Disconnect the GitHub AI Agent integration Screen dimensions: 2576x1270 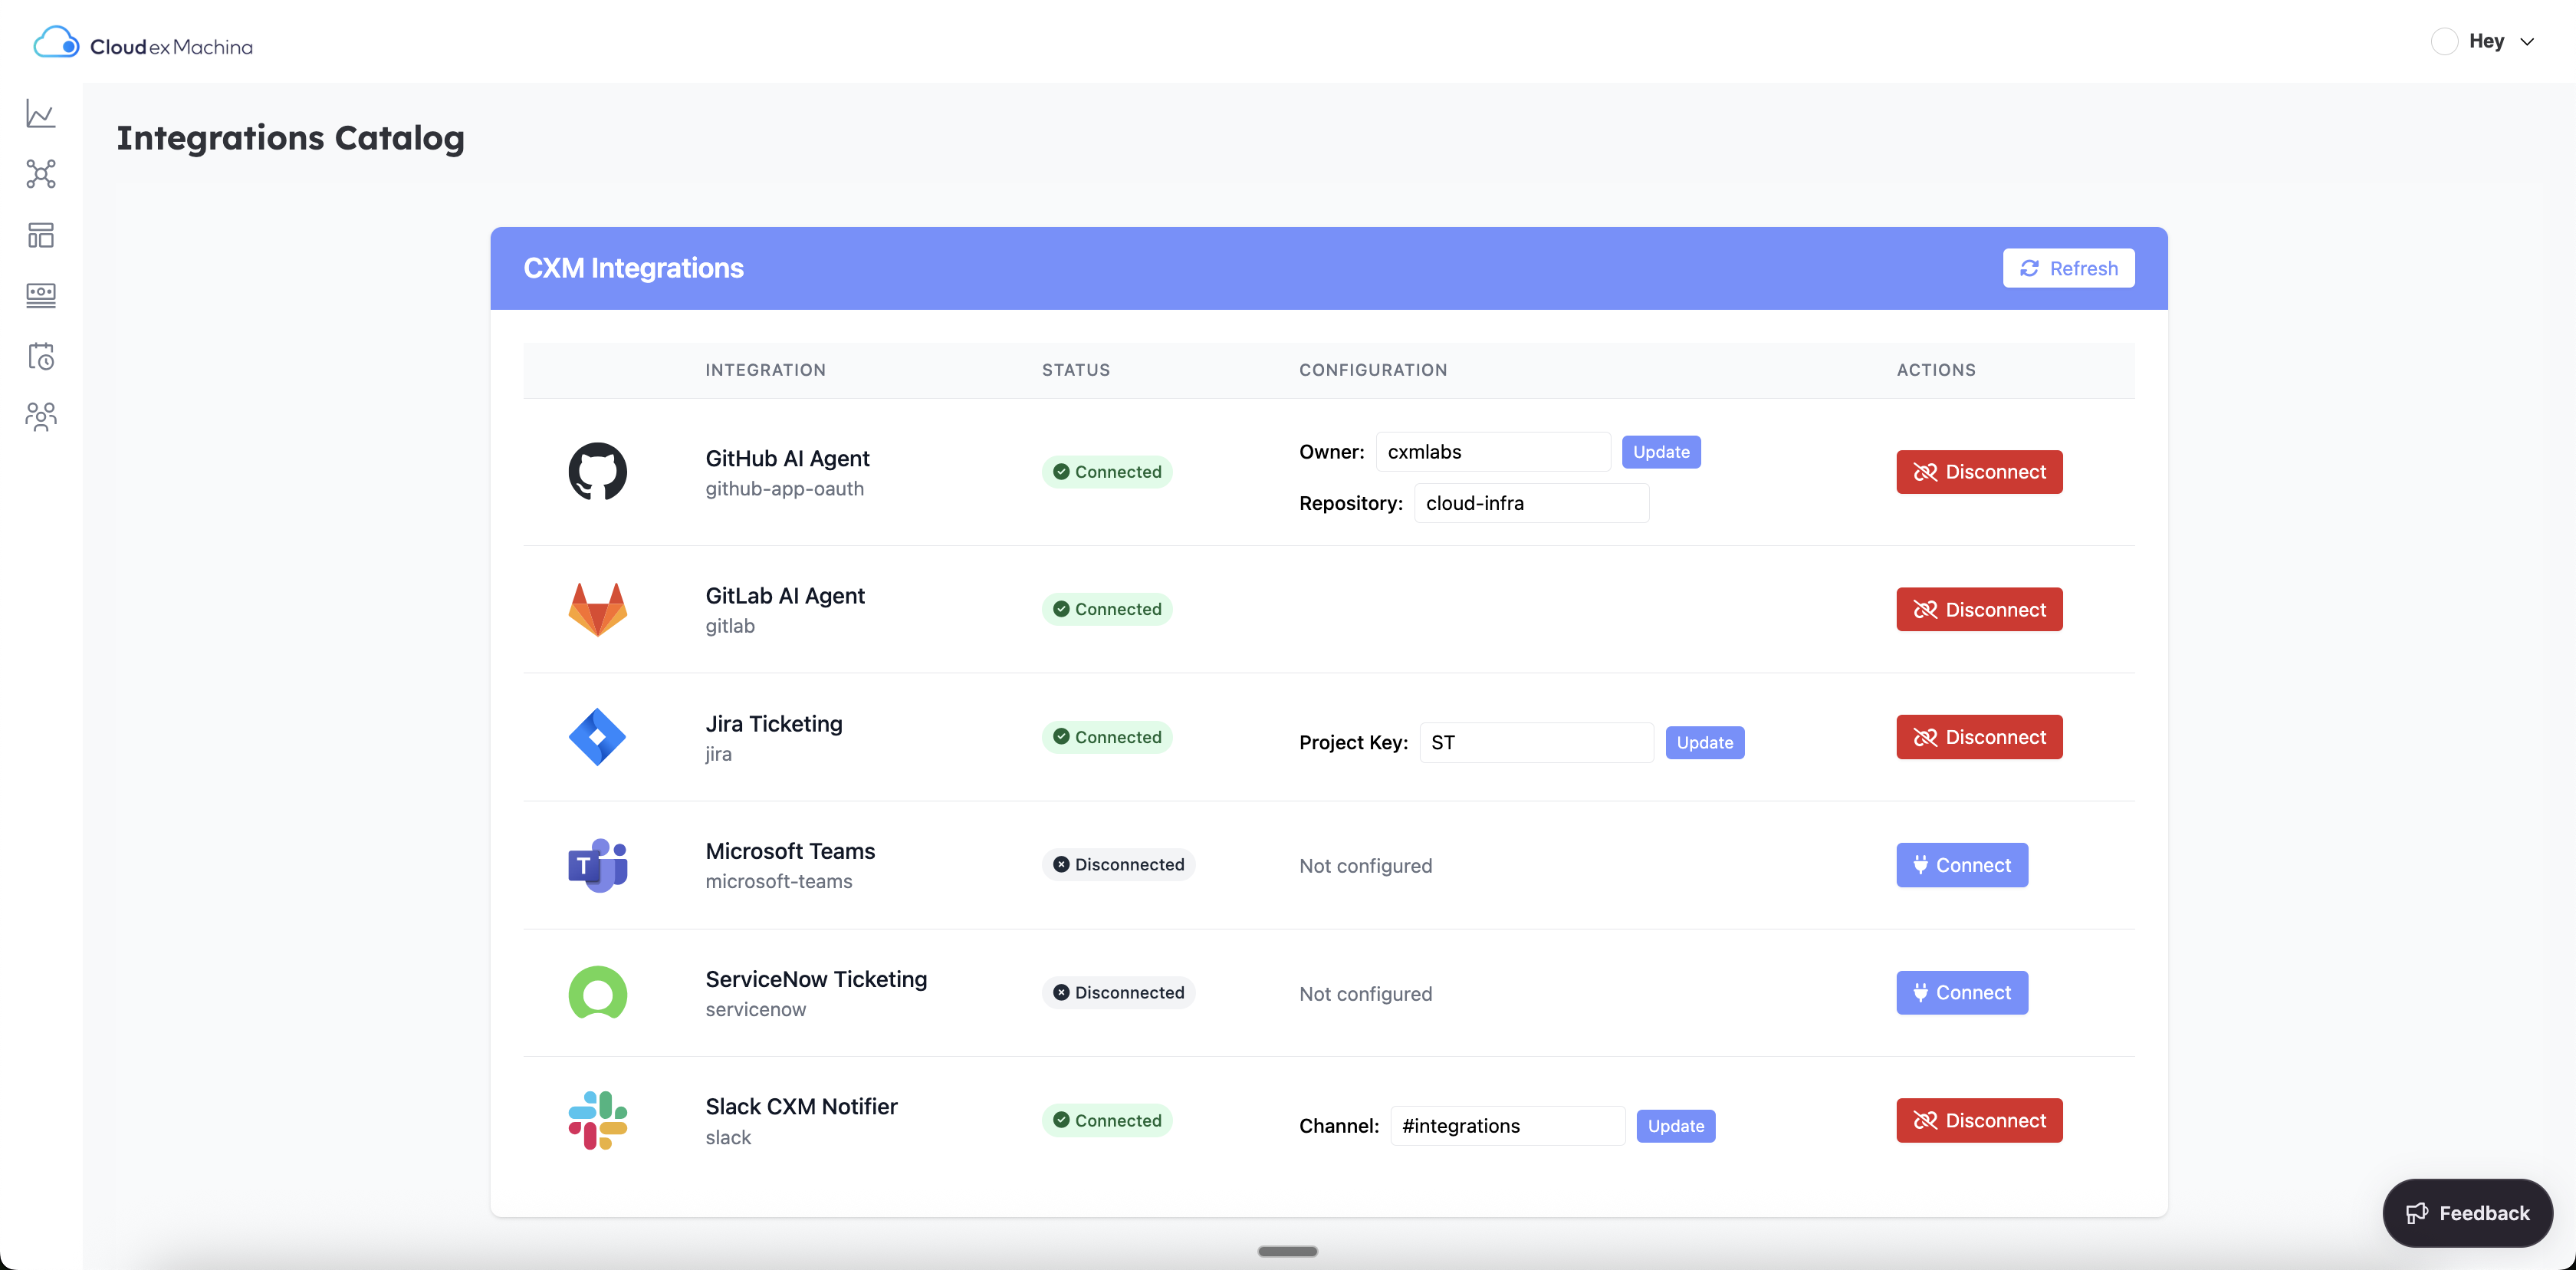click(1978, 472)
